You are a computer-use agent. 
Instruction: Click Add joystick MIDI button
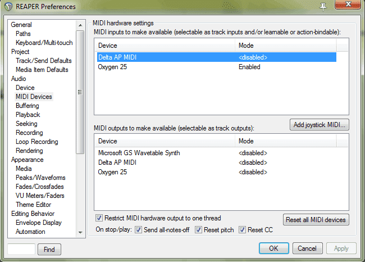319,125
